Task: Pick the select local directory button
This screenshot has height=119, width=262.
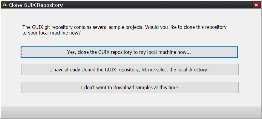Action: 130,70
